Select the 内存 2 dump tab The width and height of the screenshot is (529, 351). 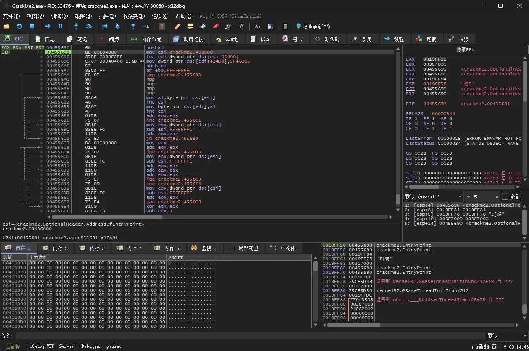56,248
